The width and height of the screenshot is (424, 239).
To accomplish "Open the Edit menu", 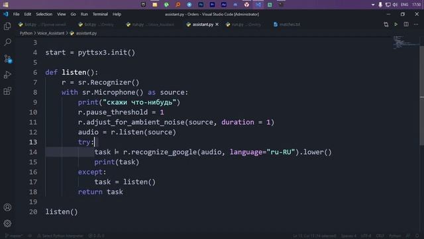I will 28,14.
